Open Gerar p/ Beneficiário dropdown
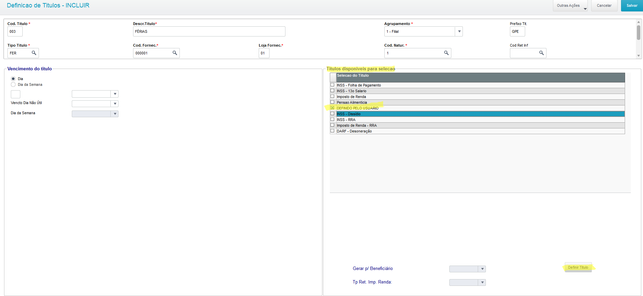This screenshot has height=296, width=643. point(482,269)
